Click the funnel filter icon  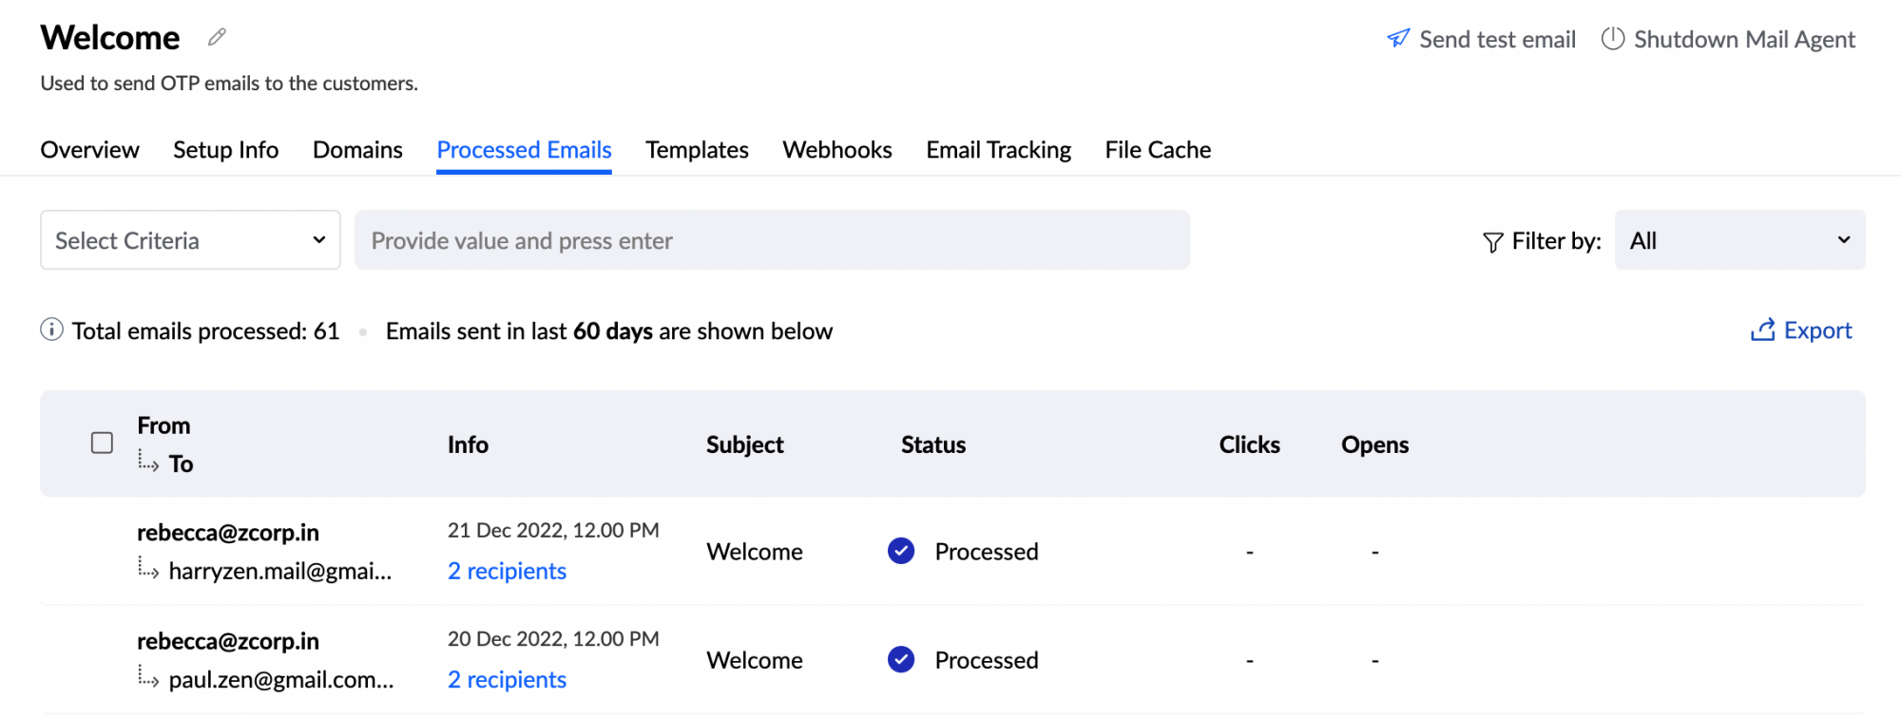[x=1492, y=242]
